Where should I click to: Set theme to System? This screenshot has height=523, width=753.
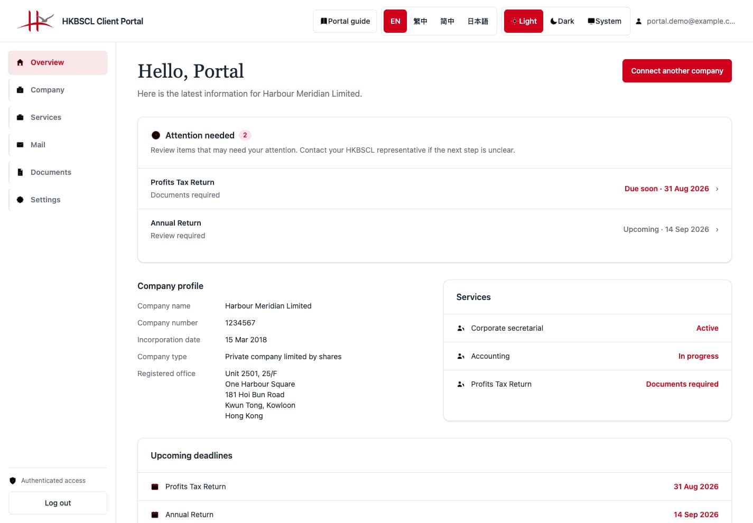click(x=605, y=21)
